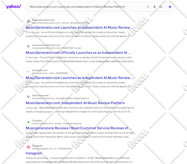Open 'MusicGenerator.com: Independent AI Music Review Platform' link
187x164 pixels.
tap(75, 103)
